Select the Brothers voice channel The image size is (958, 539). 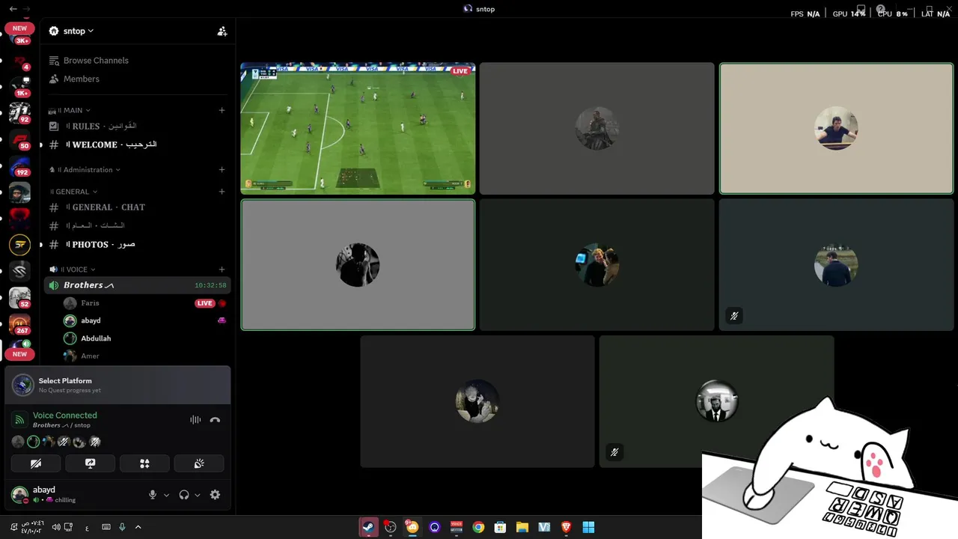tap(137, 285)
